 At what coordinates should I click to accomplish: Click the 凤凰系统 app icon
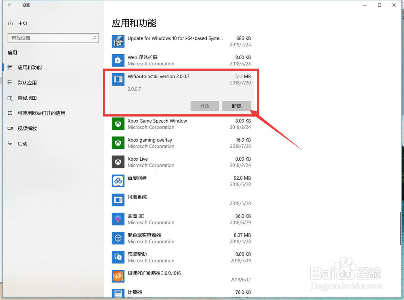coord(118,200)
